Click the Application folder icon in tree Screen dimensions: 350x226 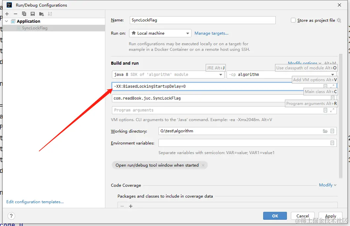click(13, 21)
